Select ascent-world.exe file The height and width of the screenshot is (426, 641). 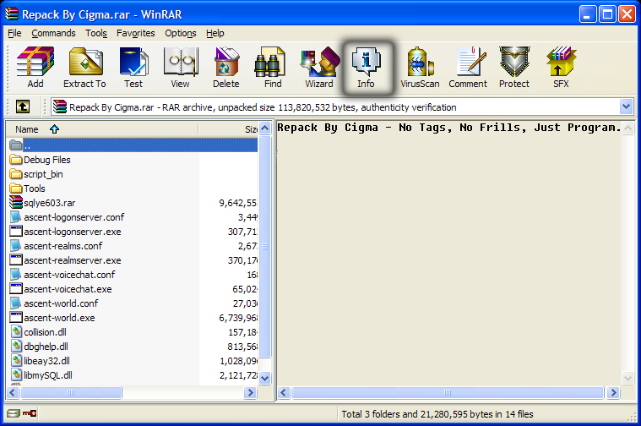click(52, 318)
